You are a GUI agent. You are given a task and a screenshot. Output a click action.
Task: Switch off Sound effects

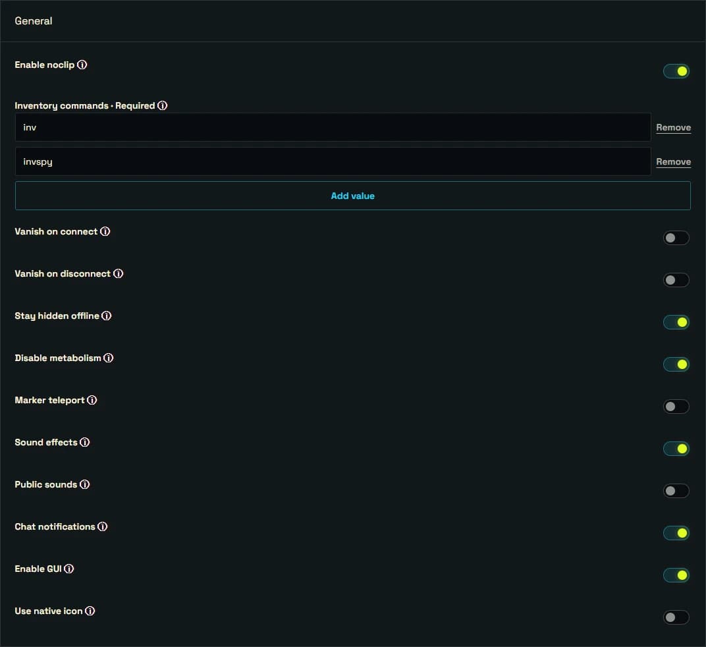point(676,449)
